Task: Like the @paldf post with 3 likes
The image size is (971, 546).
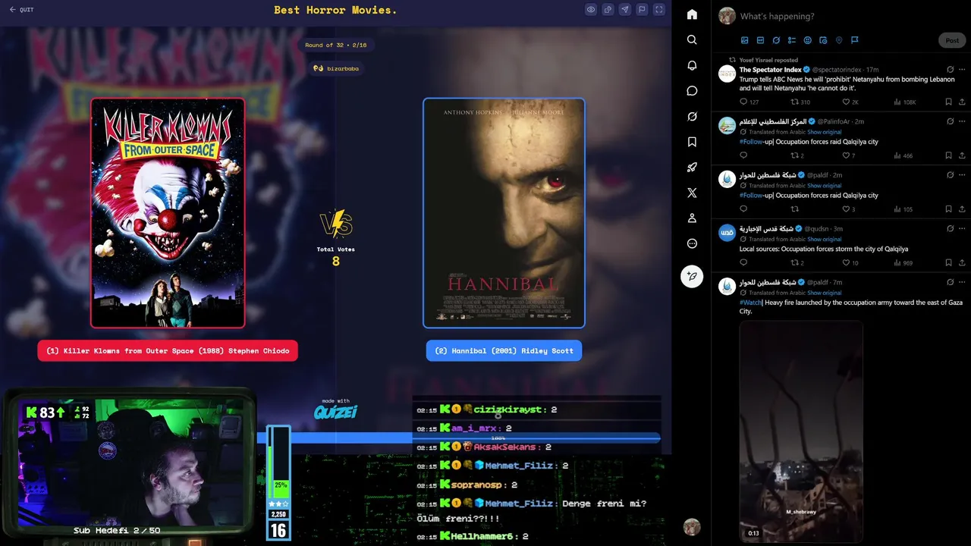Action: pyautogui.click(x=849, y=209)
